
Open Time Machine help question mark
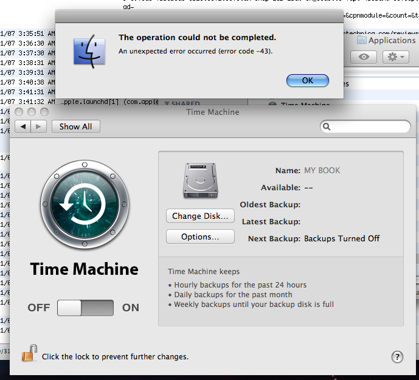397,357
